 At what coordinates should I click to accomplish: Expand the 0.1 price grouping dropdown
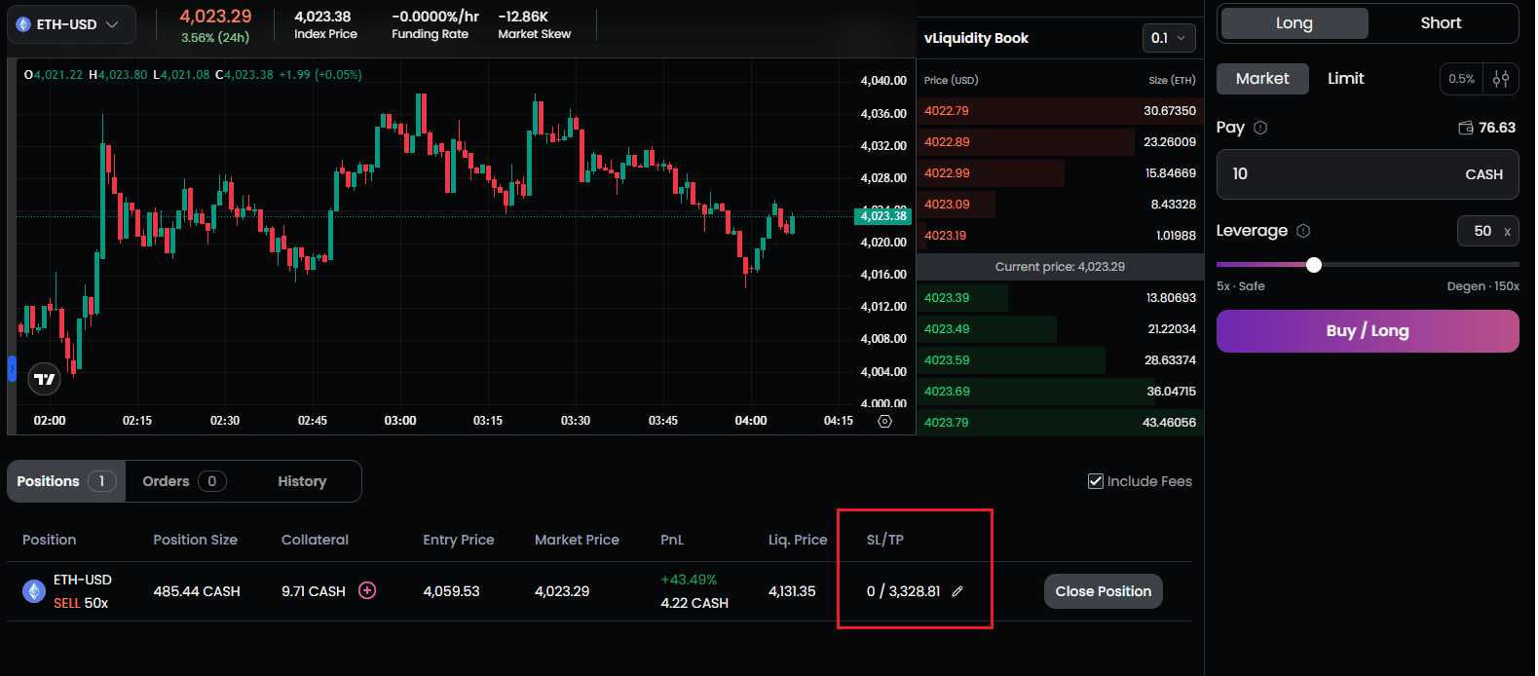click(1168, 38)
